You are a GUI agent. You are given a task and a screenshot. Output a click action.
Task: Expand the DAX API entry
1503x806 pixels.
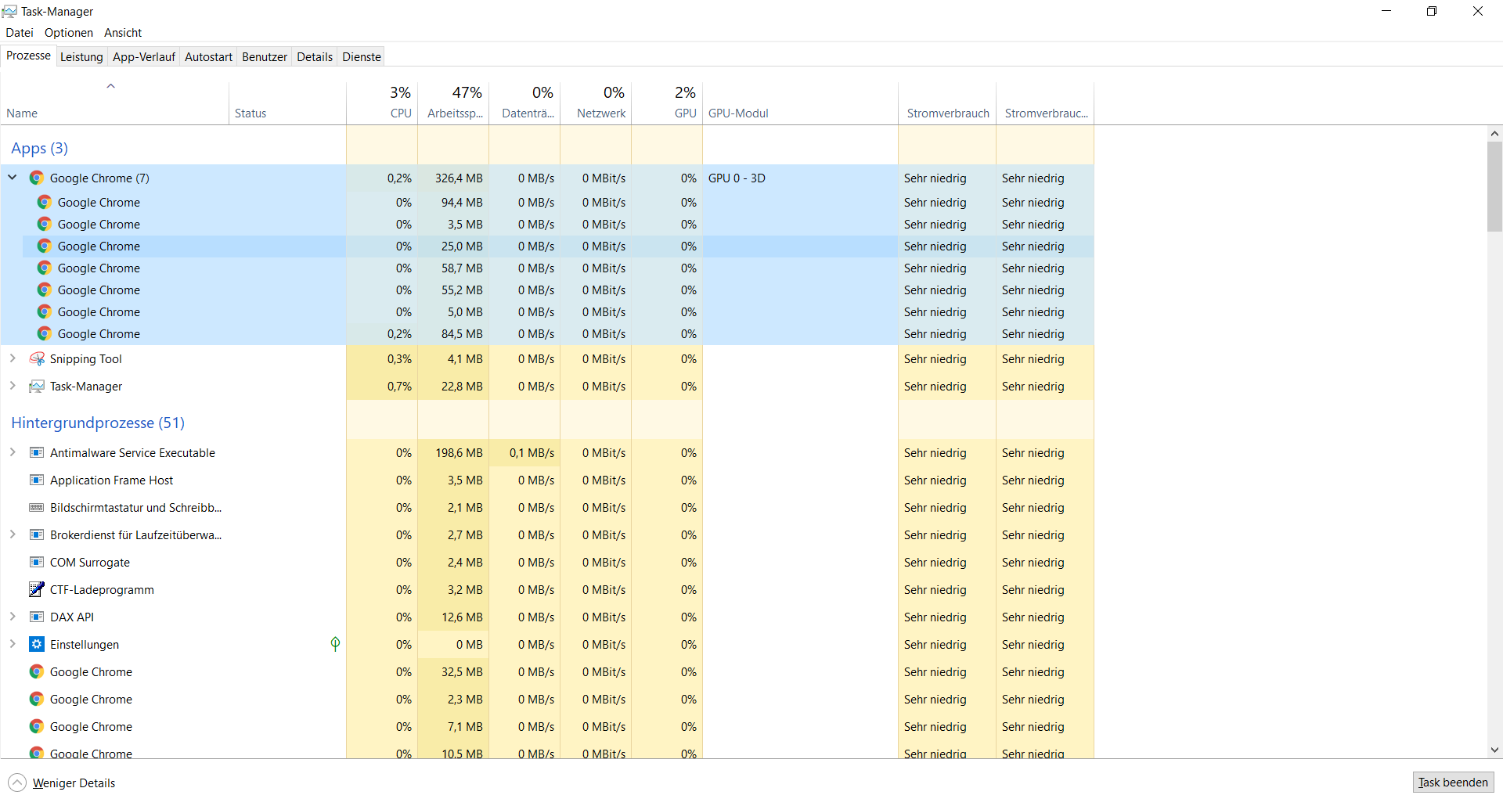pyautogui.click(x=13, y=617)
